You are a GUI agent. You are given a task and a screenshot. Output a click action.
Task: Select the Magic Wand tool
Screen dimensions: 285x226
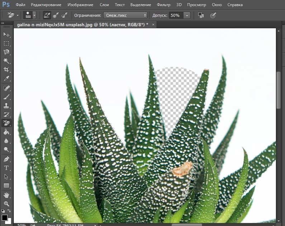pyautogui.click(x=6, y=61)
